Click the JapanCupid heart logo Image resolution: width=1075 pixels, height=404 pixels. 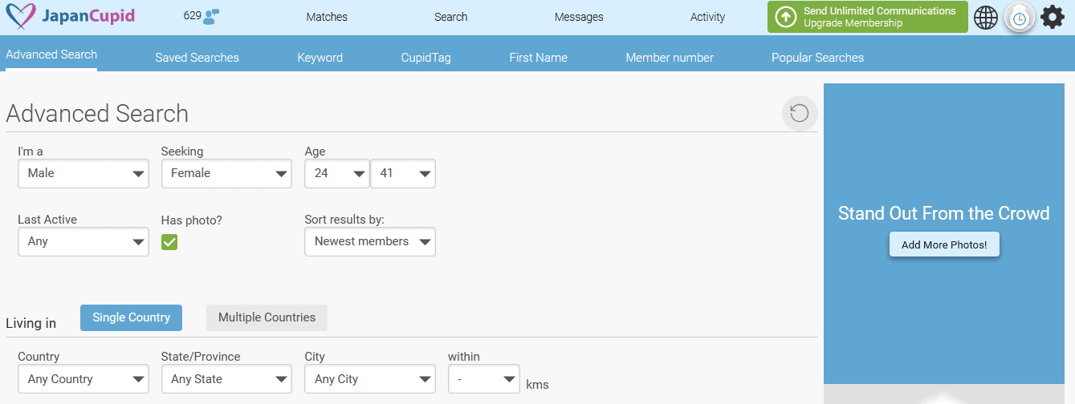(x=20, y=16)
